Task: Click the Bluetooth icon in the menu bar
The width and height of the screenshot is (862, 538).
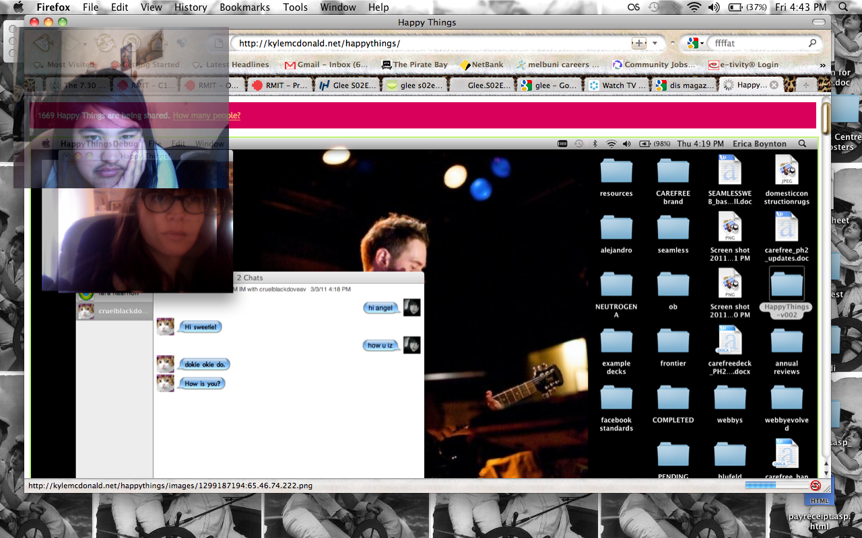Action: [x=674, y=7]
